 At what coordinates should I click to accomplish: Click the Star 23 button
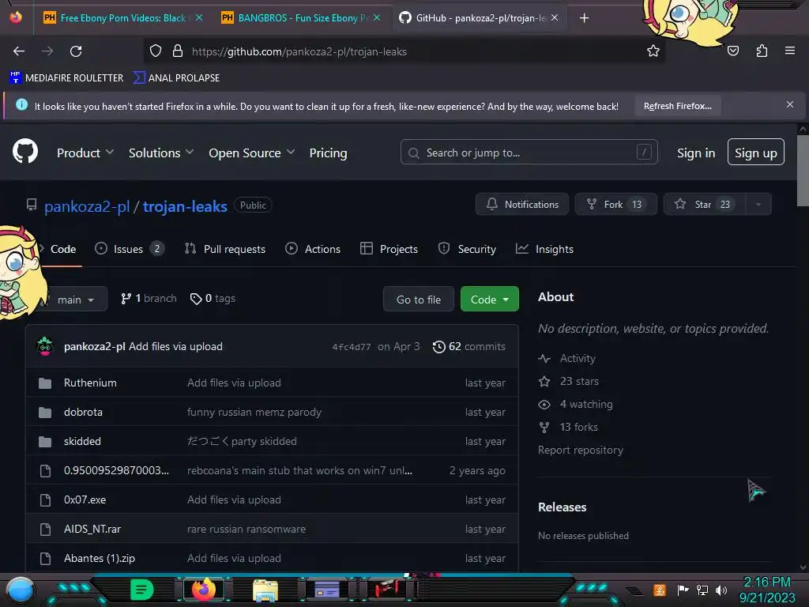pos(705,205)
